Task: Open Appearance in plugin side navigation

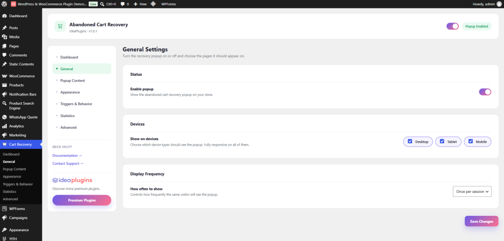Action: (82, 92)
